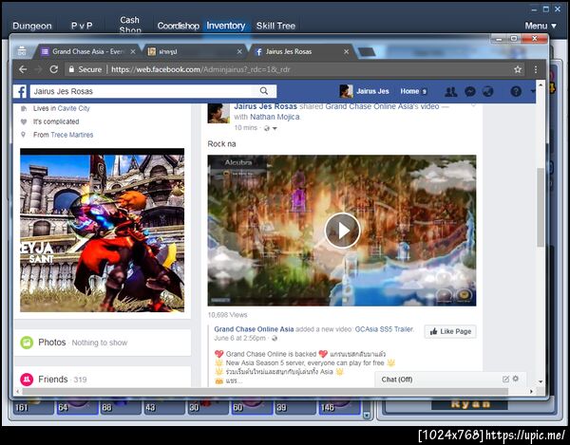Open the Friends section heading
Screen dimensions: 570x445
click(53, 380)
